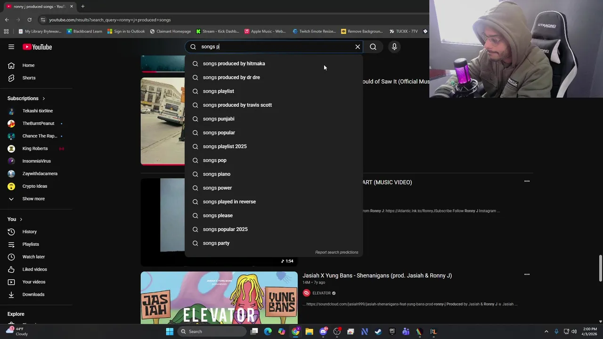Open Windows Start menu

click(170, 331)
